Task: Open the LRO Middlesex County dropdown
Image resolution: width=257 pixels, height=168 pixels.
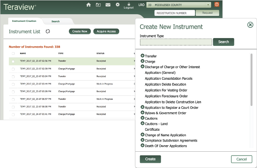Action: pos(179,5)
